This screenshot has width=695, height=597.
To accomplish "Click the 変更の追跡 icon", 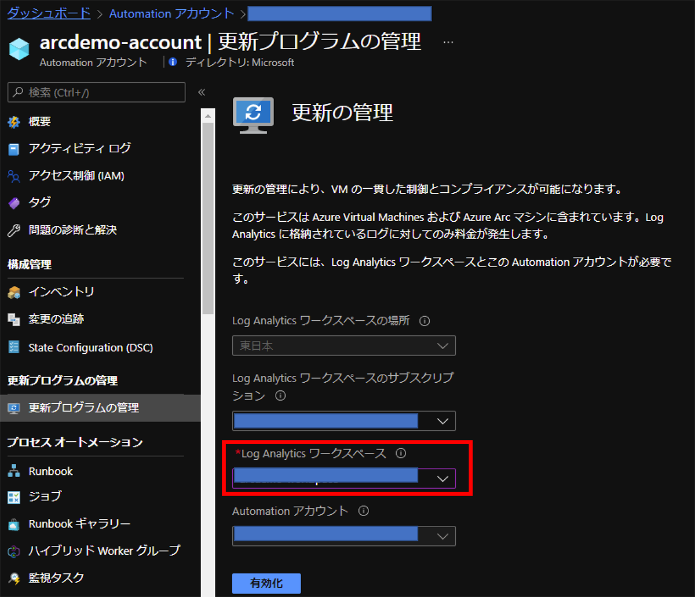I will click(14, 319).
